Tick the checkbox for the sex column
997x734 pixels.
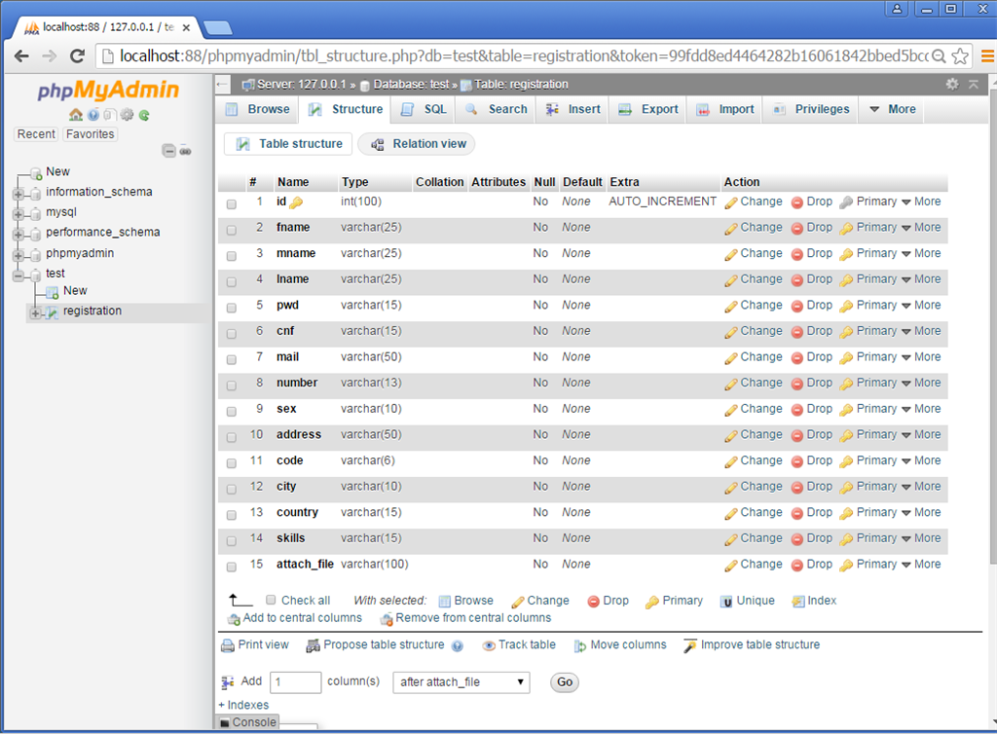coord(232,412)
